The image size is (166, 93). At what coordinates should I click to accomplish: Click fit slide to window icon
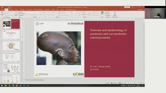144,83
